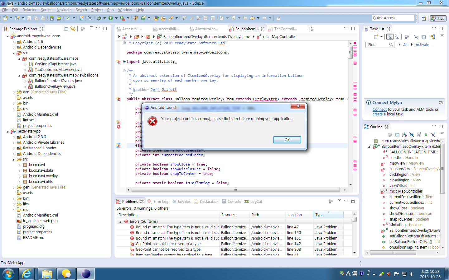The image size is (449, 280).
Task: Toggle Categorized view in Task List
Action: click(x=390, y=37)
